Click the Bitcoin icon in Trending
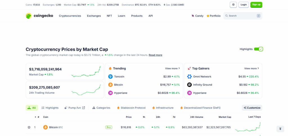The image size is (288, 136). (110, 85)
